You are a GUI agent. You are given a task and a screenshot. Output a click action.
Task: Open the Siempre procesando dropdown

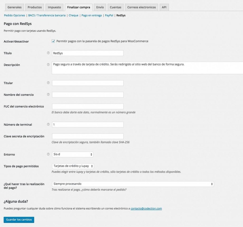tap(133, 184)
